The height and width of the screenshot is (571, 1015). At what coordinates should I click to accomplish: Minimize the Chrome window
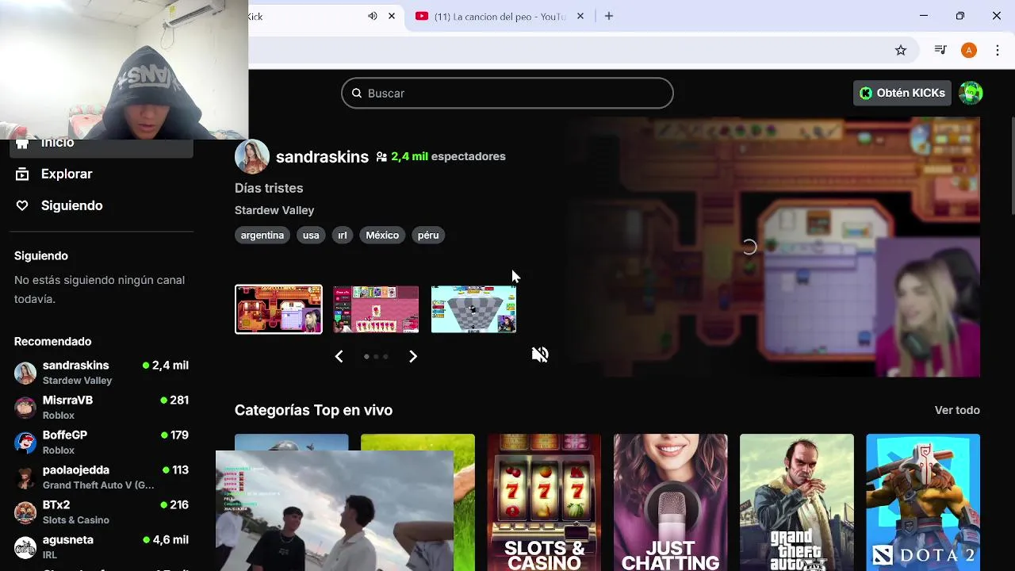pos(924,16)
